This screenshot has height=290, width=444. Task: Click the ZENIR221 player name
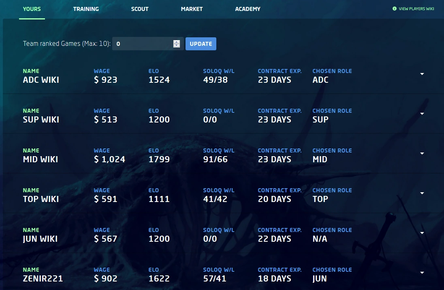(x=42, y=279)
